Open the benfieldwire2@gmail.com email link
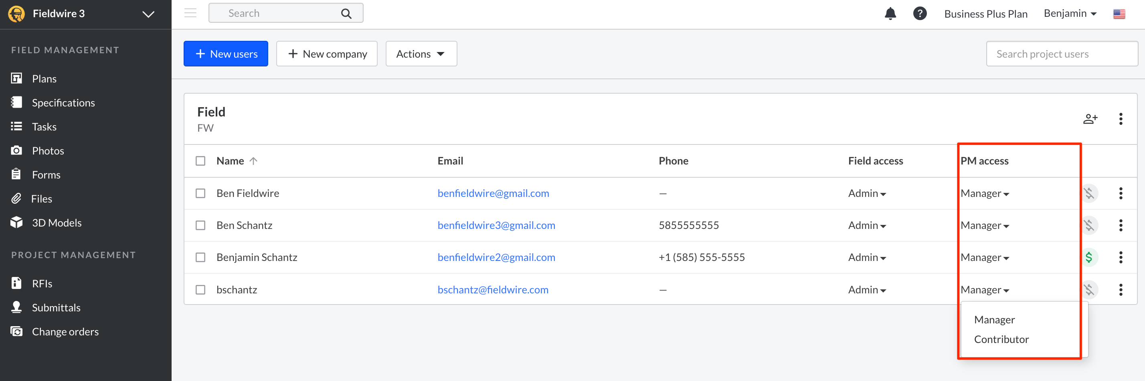This screenshot has width=1145, height=381. tap(496, 257)
